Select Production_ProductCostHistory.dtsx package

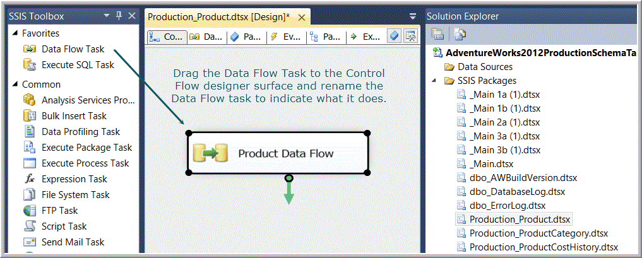pos(537,247)
